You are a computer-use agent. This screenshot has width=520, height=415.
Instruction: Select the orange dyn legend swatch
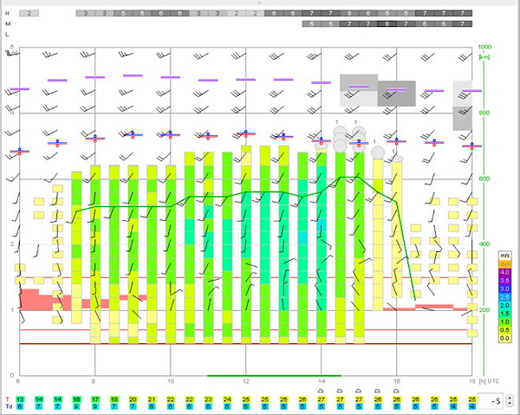click(x=504, y=264)
